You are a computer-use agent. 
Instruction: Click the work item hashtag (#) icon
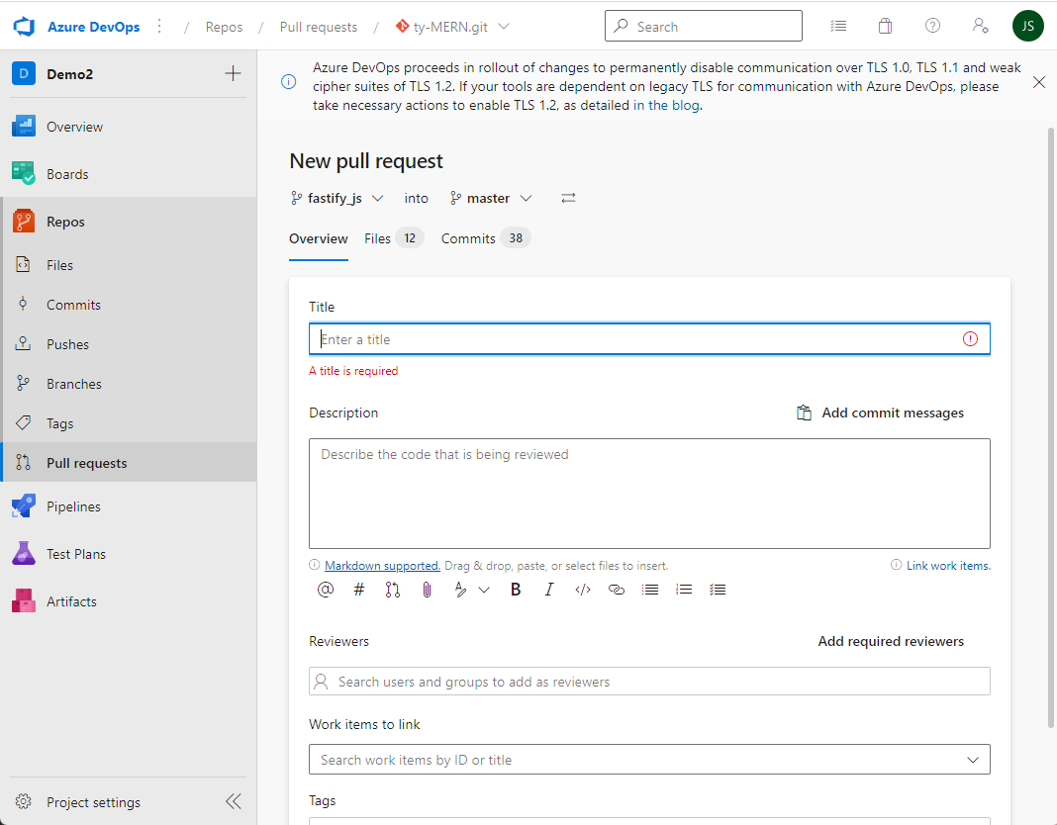coord(359,590)
